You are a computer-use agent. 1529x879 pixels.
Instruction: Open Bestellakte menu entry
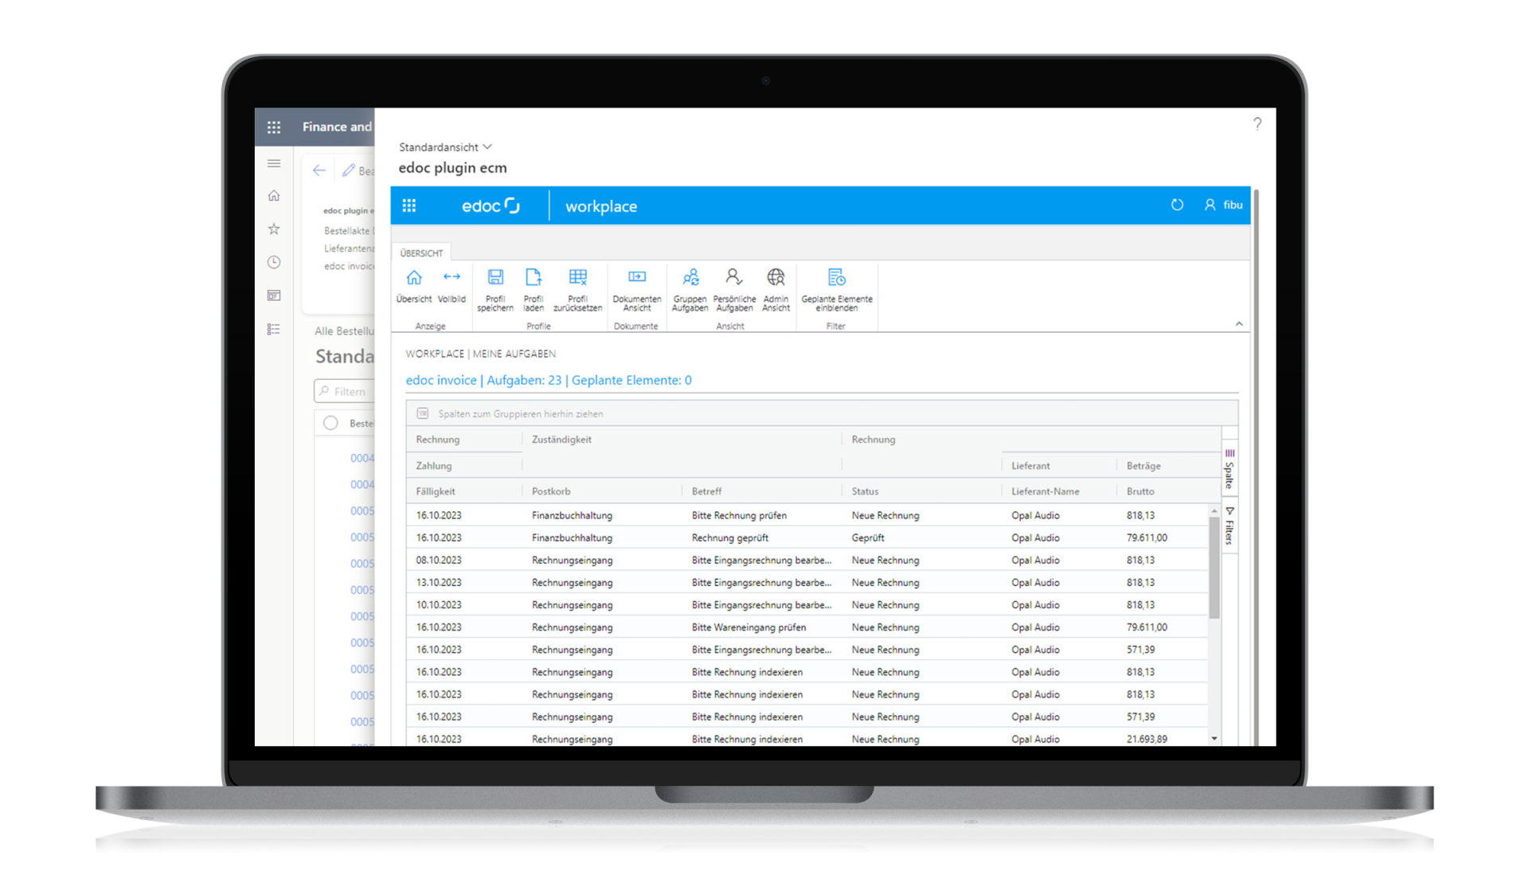[x=348, y=231]
